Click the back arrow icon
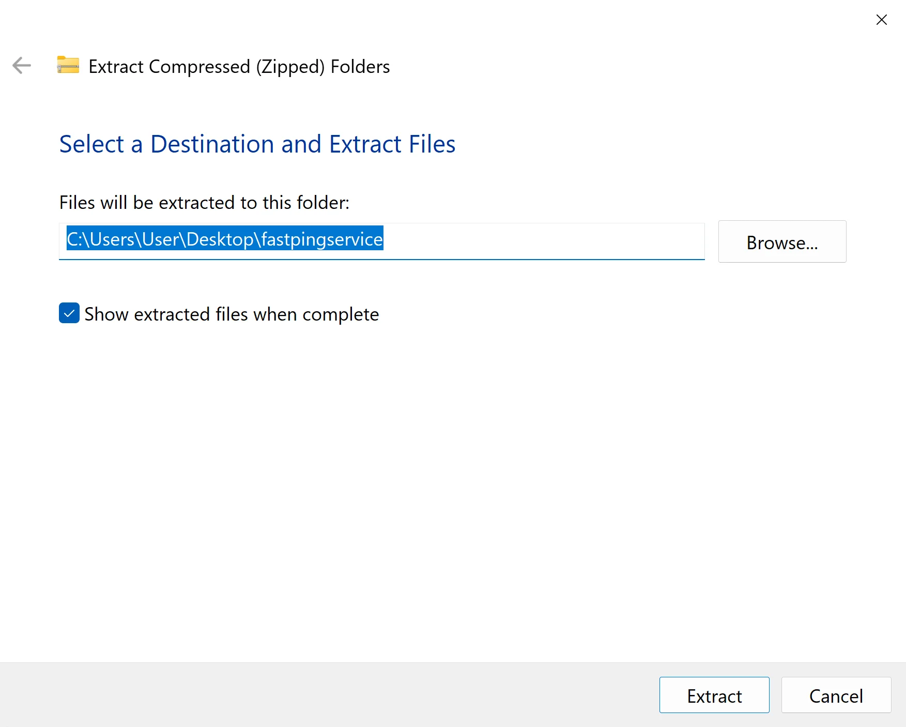 pos(22,66)
